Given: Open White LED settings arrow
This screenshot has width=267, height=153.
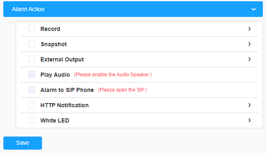Looking at the screenshot, I should [249, 120].
